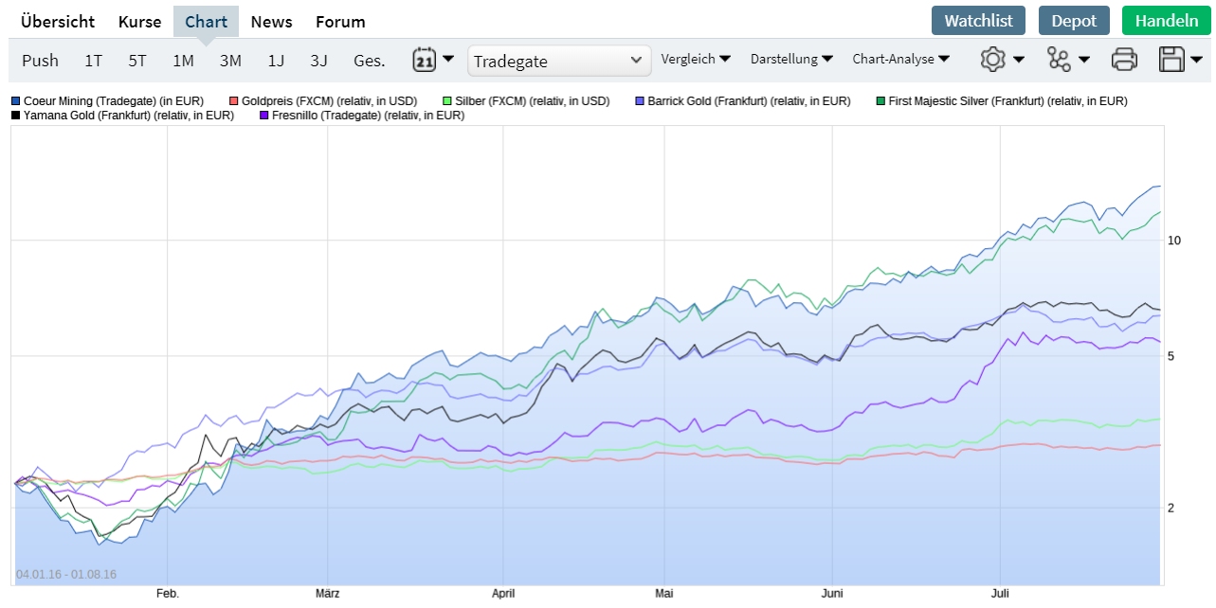Open the Darstellung dropdown menu
Viewport: 1216px width, 608px height.
point(791,59)
